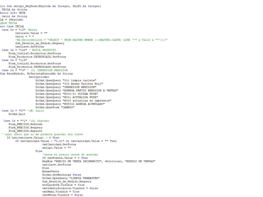
Task: Click "NOT002 AGREGA ACUMULADO" query line
Action: (70, 104)
